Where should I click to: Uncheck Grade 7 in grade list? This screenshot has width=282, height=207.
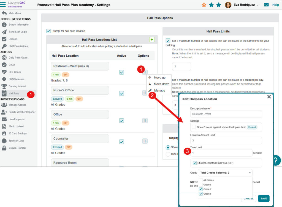pos(200,189)
